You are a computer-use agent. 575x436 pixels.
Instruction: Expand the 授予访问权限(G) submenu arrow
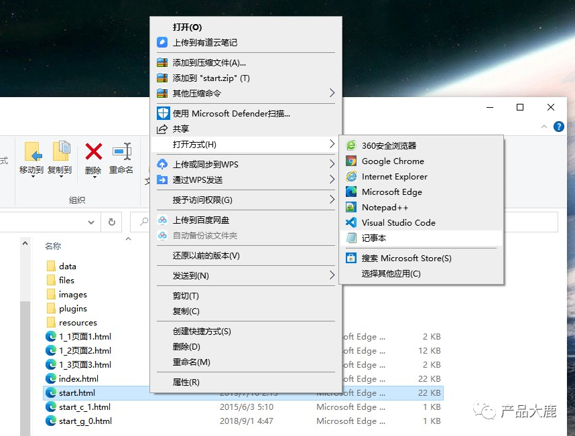tap(332, 200)
